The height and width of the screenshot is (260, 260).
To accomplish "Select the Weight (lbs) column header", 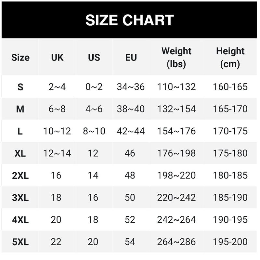I will 176,58.
